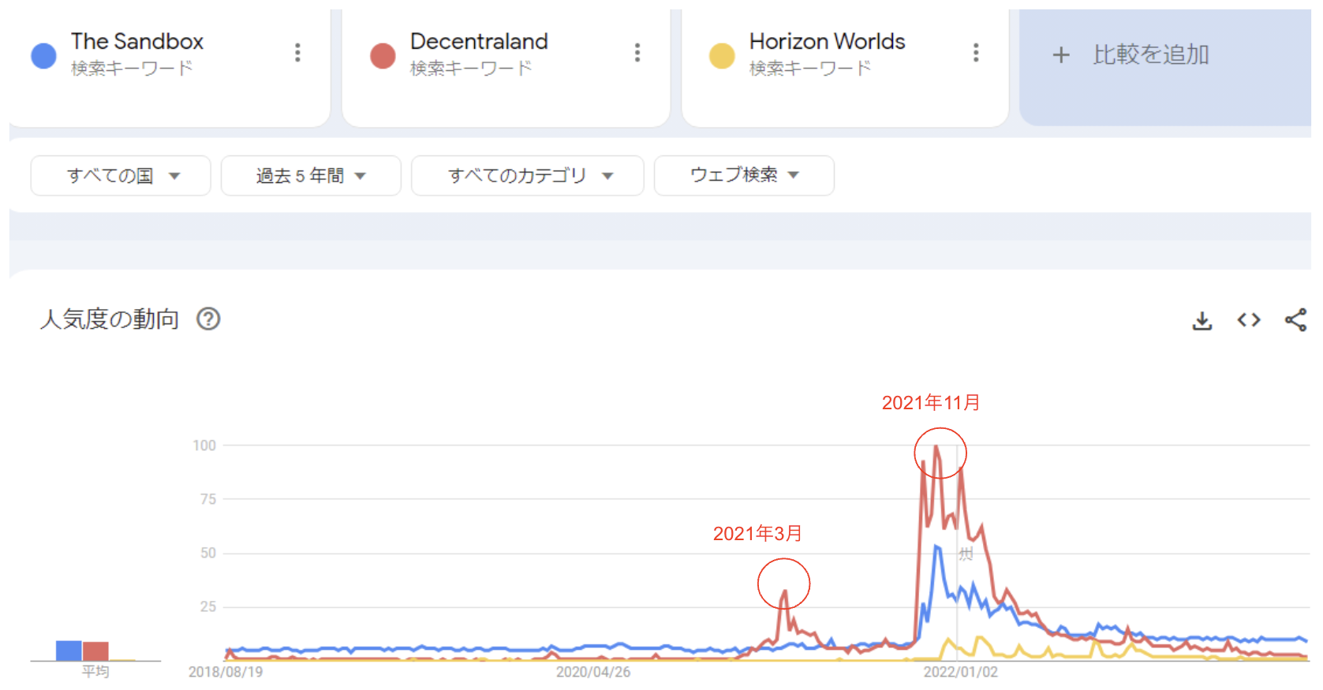Click The Sandbox blue line peak near 50
The height and width of the screenshot is (690, 1323).
[x=936, y=546]
